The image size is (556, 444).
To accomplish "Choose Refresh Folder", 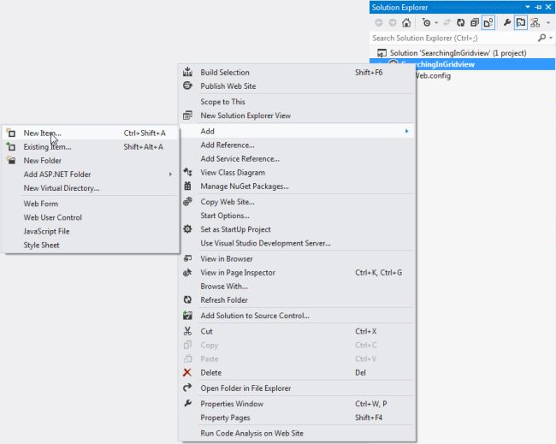I will (x=297, y=300).
